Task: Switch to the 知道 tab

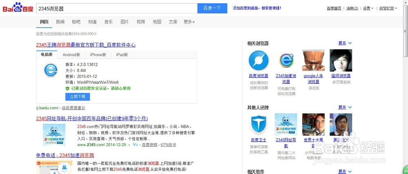Action: [x=92, y=22]
